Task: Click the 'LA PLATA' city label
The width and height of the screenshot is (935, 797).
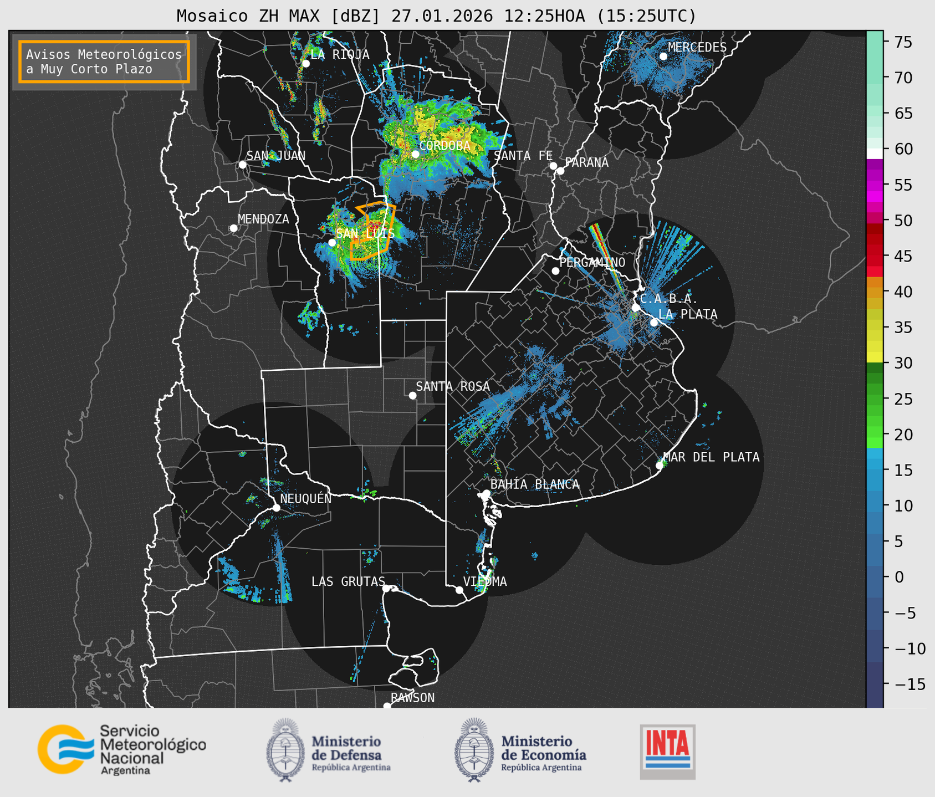Action: coord(688,314)
